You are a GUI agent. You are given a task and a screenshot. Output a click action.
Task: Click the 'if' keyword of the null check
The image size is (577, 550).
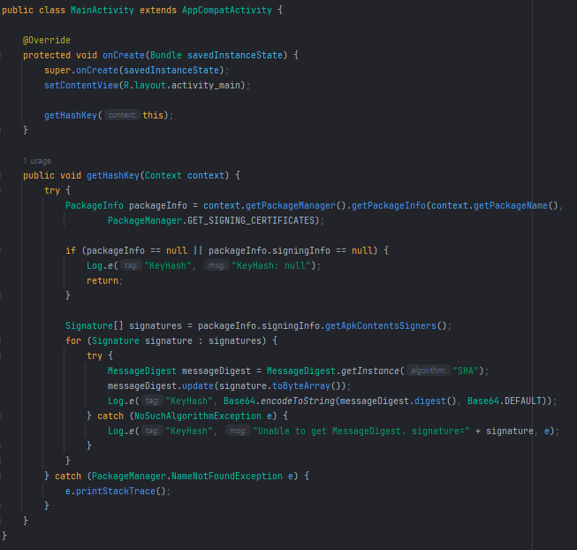(71, 251)
